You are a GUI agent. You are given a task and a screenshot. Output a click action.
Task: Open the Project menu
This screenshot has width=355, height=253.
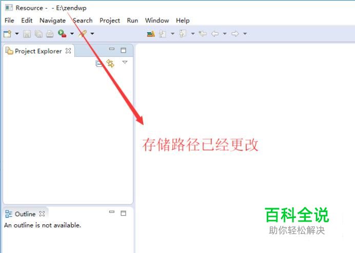click(110, 20)
